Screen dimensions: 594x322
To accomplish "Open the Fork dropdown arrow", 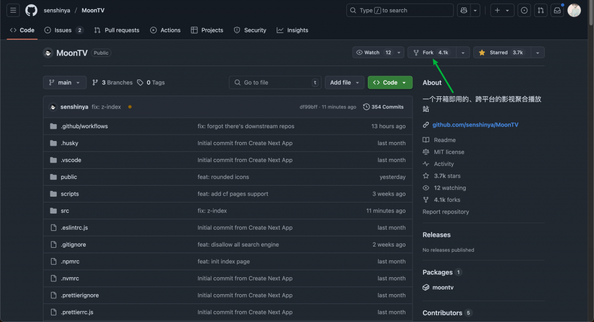I will tap(463, 53).
